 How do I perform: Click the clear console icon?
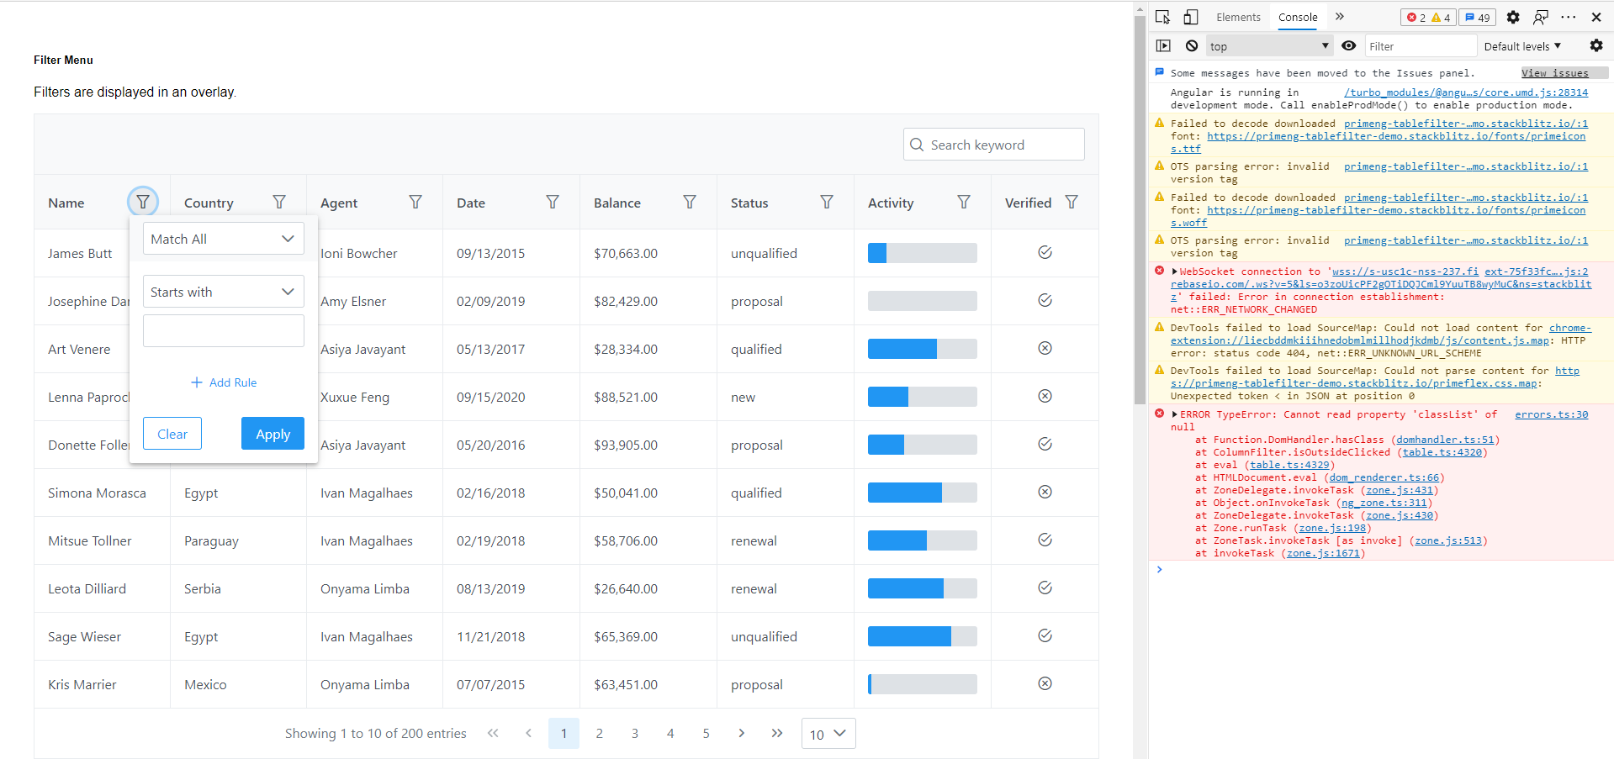pos(1191,45)
